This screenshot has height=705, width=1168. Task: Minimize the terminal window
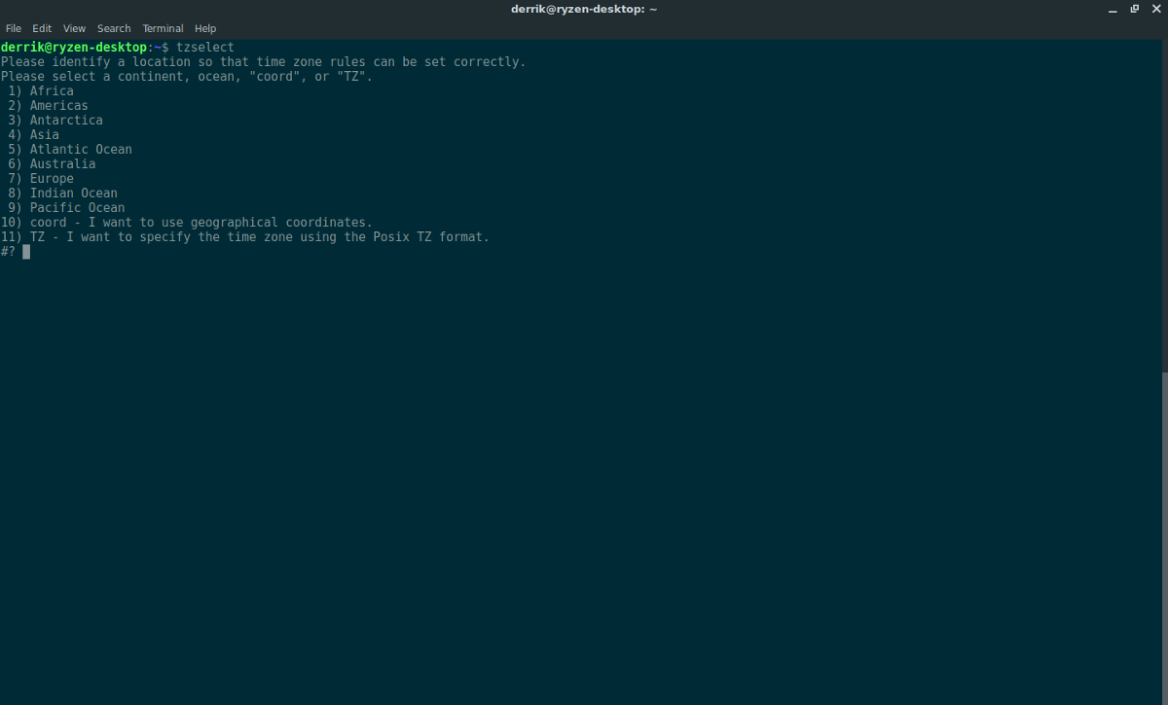tap(1113, 9)
